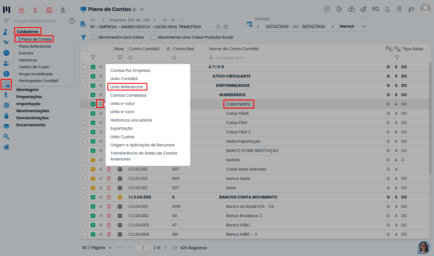
Task: Check Movimenta Livro Caixa Produtor Rural
Action: (153, 37)
